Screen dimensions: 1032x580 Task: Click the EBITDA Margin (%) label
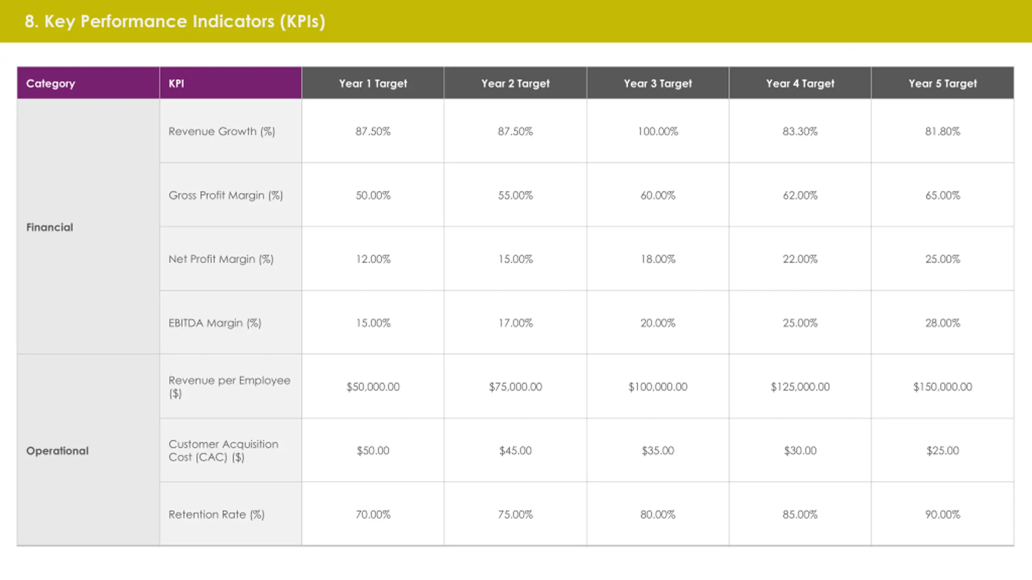point(215,323)
